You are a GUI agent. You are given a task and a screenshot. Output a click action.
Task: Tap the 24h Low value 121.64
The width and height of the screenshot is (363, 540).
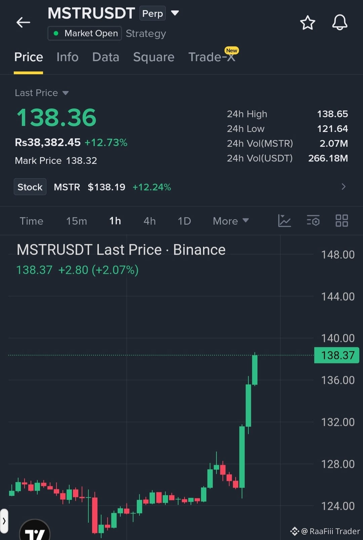click(332, 129)
